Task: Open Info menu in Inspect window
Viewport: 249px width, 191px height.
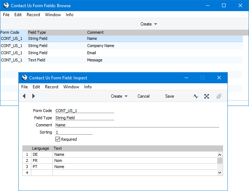Action: [x=88, y=87]
